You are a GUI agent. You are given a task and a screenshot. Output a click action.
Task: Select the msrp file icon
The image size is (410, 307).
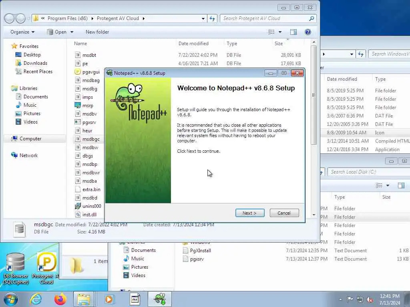point(77,106)
